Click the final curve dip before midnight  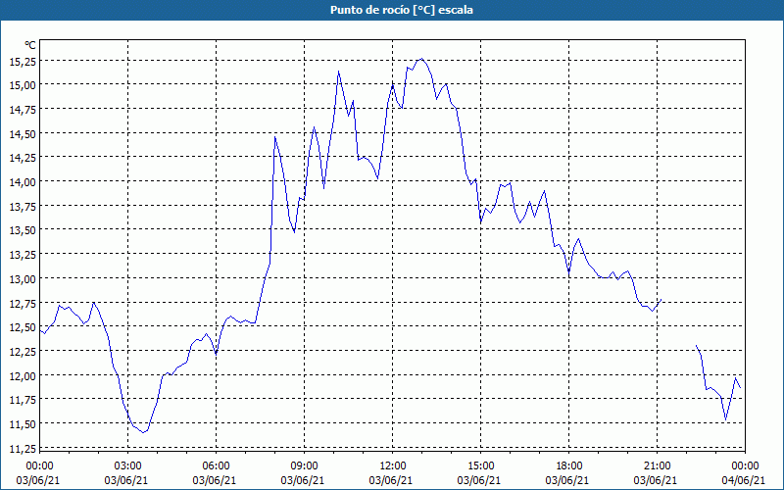pos(725,420)
